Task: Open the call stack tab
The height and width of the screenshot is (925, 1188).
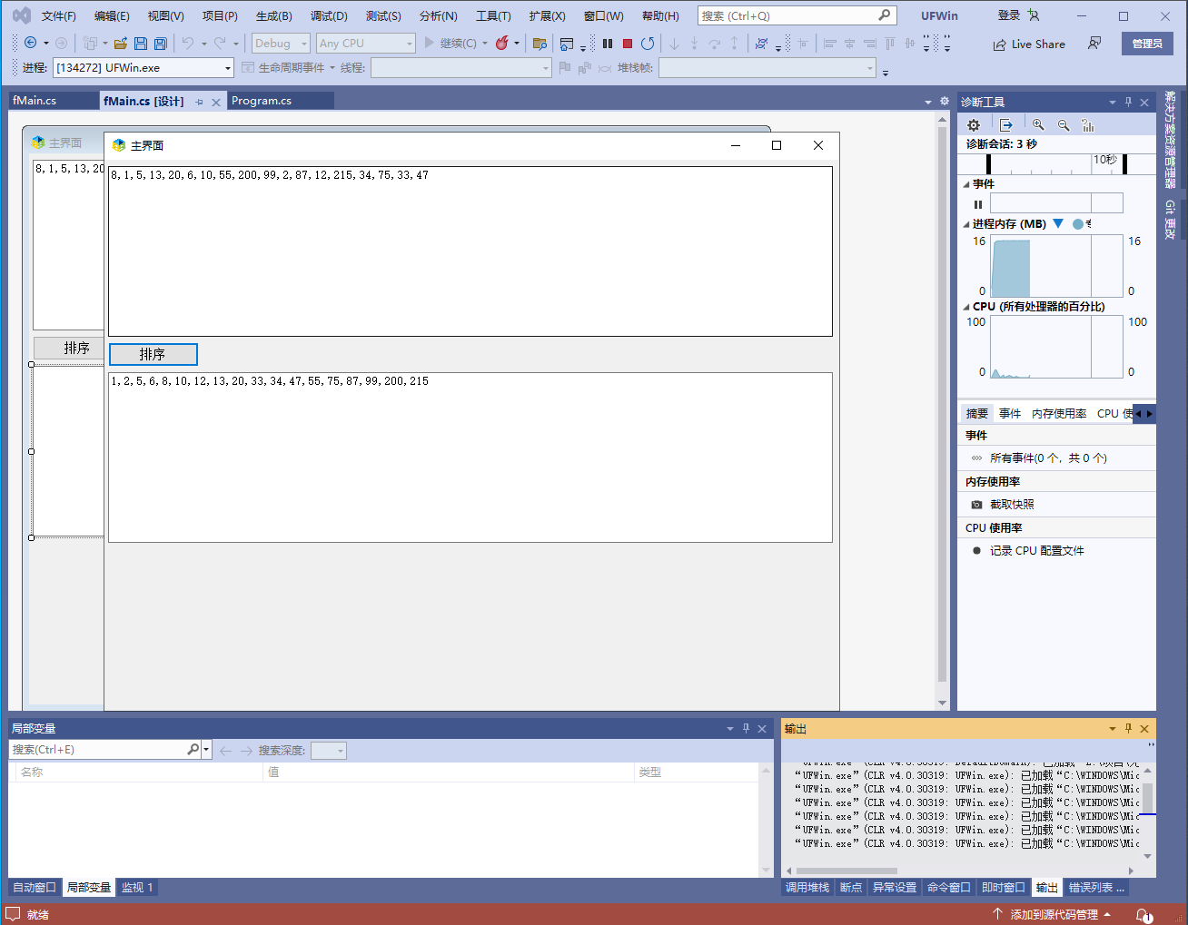Action: [x=807, y=888]
